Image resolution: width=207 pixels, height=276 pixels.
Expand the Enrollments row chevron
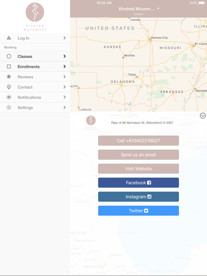65,66
